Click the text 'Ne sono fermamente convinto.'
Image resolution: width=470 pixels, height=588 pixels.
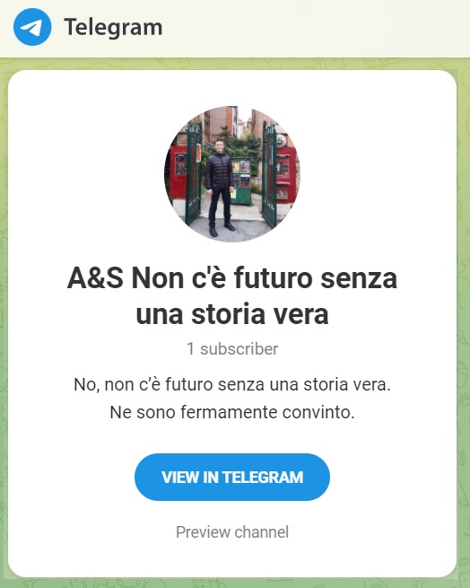tap(232, 412)
